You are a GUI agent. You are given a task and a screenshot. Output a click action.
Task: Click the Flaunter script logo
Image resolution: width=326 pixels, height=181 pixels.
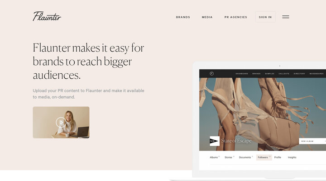47,16
